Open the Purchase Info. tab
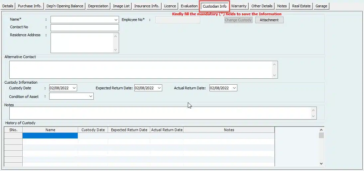Image resolution: width=364 pixels, height=171 pixels. (30, 6)
